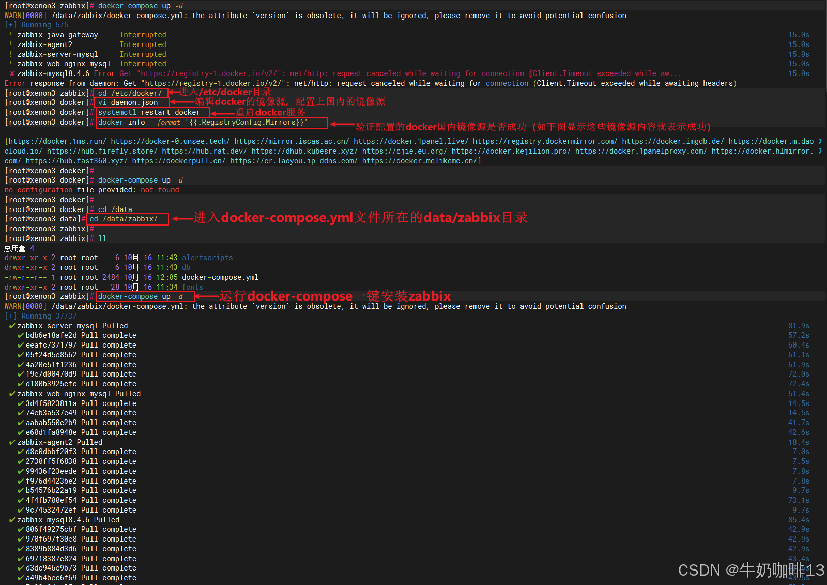Click the 'cd /etc/docker/' command
This screenshot has height=585, width=827.
coord(130,93)
